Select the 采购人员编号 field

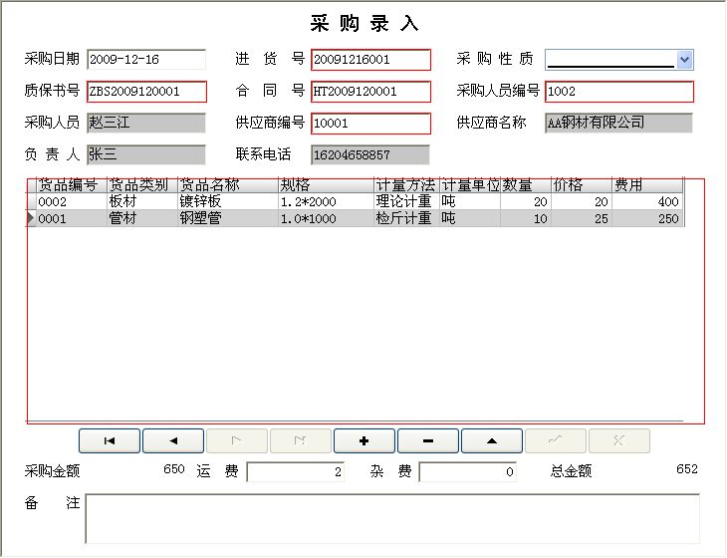[618, 92]
